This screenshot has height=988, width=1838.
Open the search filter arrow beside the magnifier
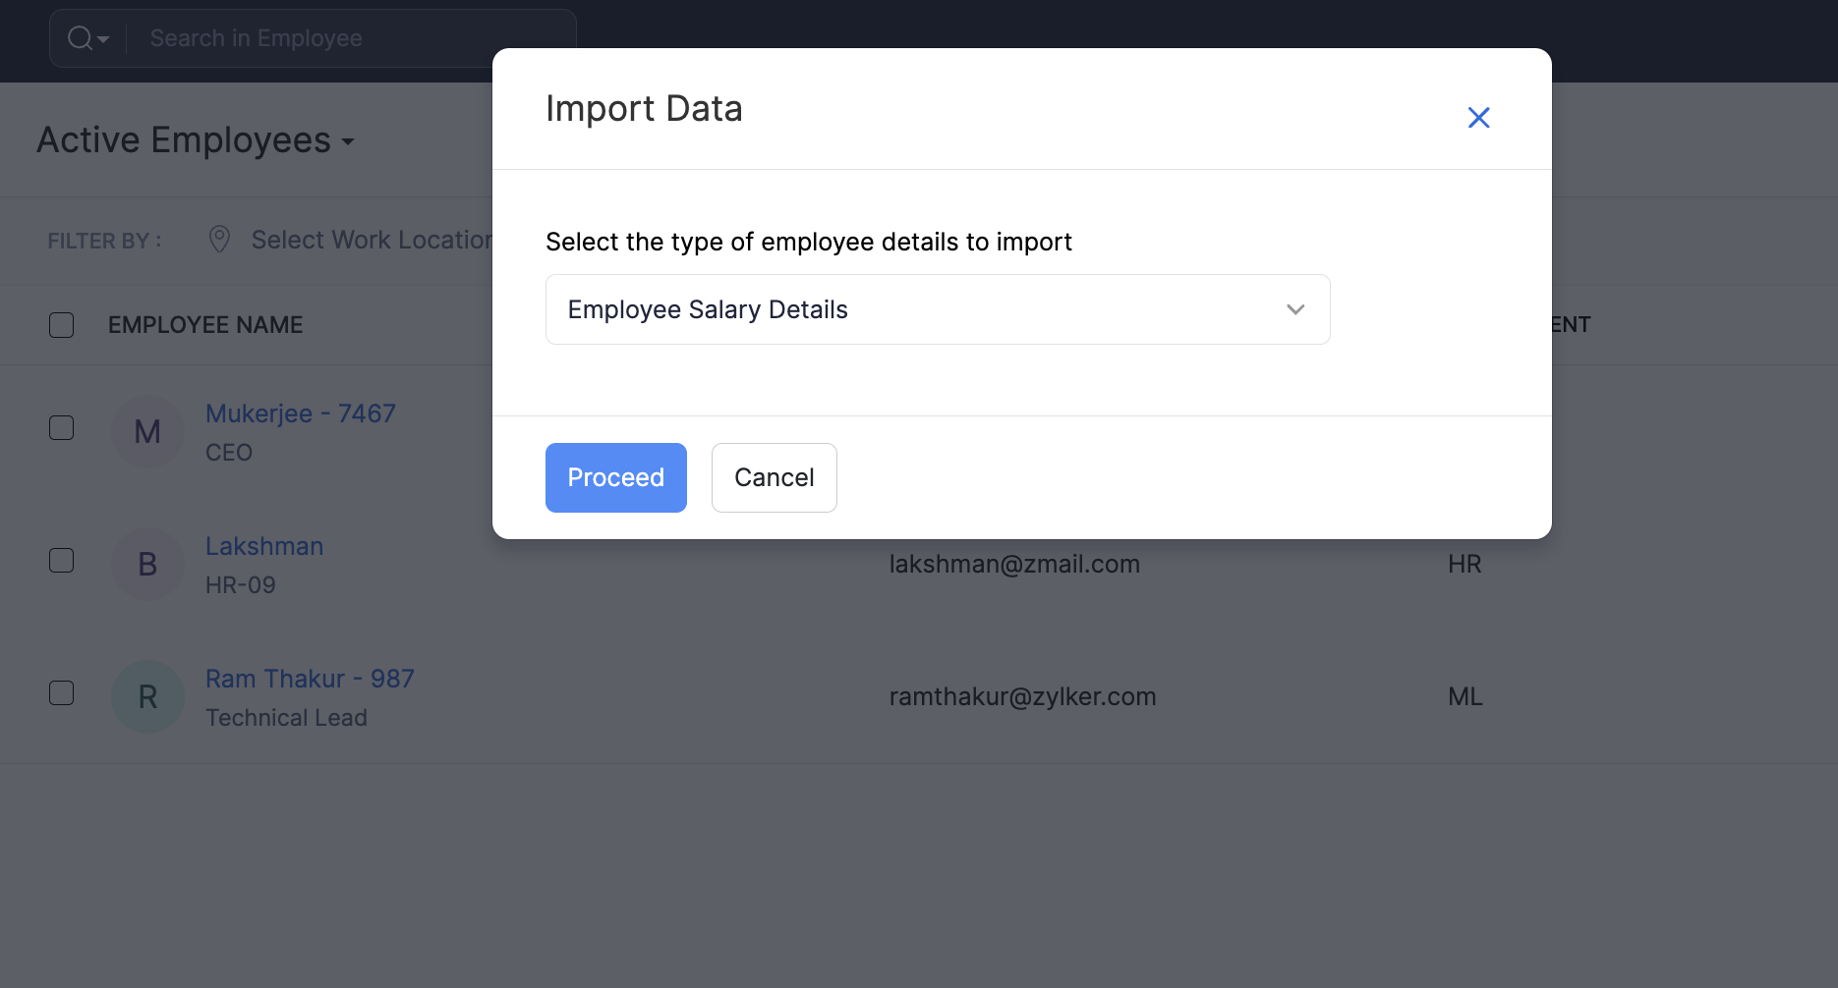tap(103, 39)
